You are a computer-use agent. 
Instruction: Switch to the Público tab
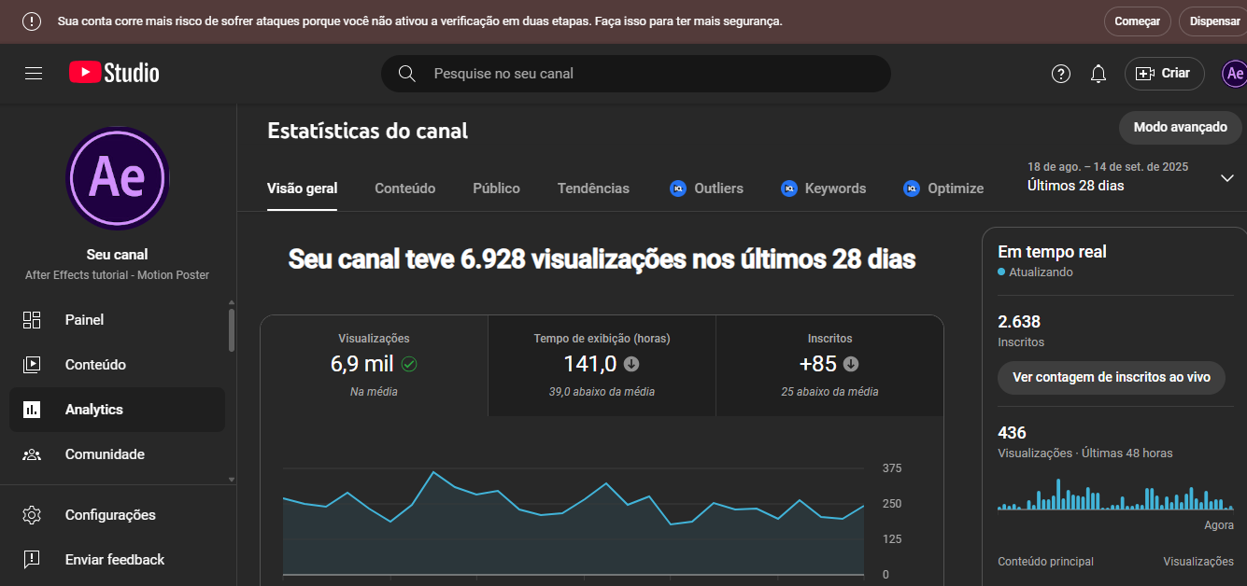496,188
